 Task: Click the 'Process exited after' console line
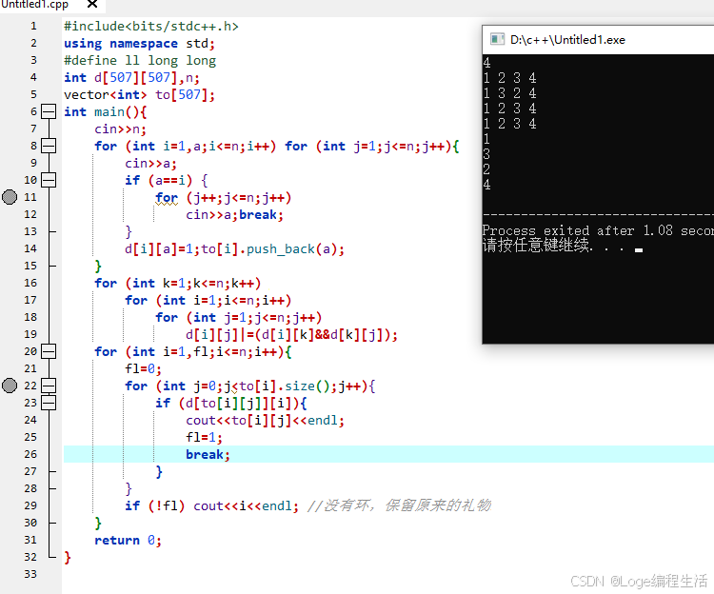pyautogui.click(x=598, y=230)
